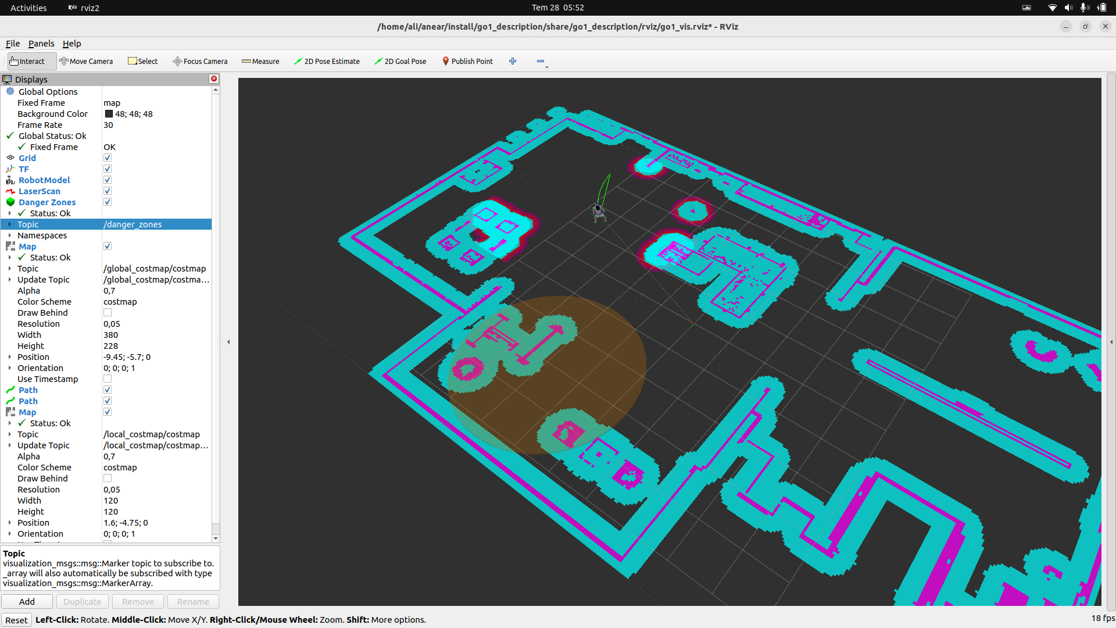The height and width of the screenshot is (628, 1116).
Task: Expand the Namespaces tree item
Action: [x=10, y=235]
